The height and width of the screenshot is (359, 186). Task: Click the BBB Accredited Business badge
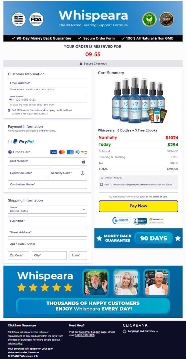(140, 221)
